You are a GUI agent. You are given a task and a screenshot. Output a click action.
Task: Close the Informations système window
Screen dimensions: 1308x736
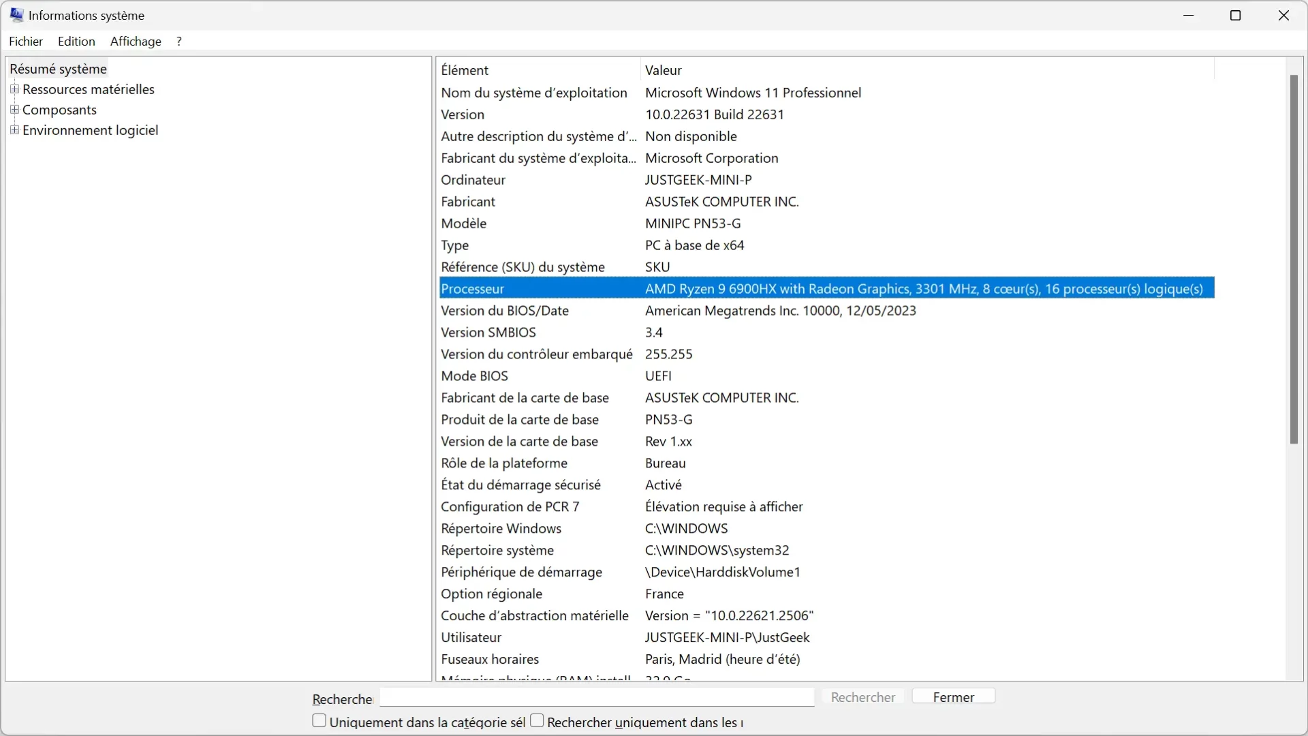pos(1283,15)
